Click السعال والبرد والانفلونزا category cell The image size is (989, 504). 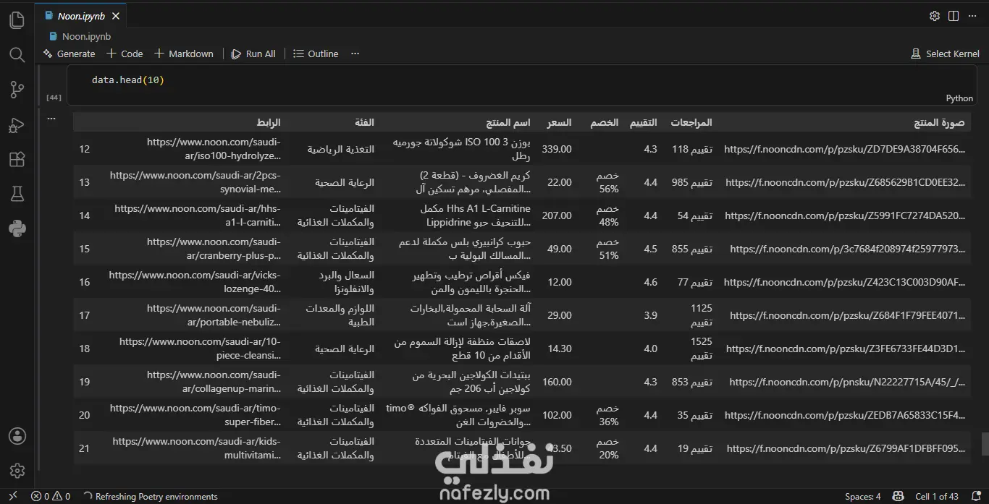pos(345,282)
